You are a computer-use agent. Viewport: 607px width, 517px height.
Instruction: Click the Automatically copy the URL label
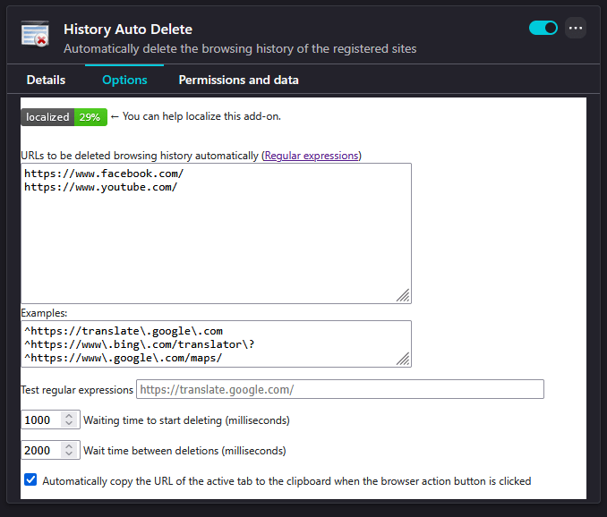[x=286, y=480]
